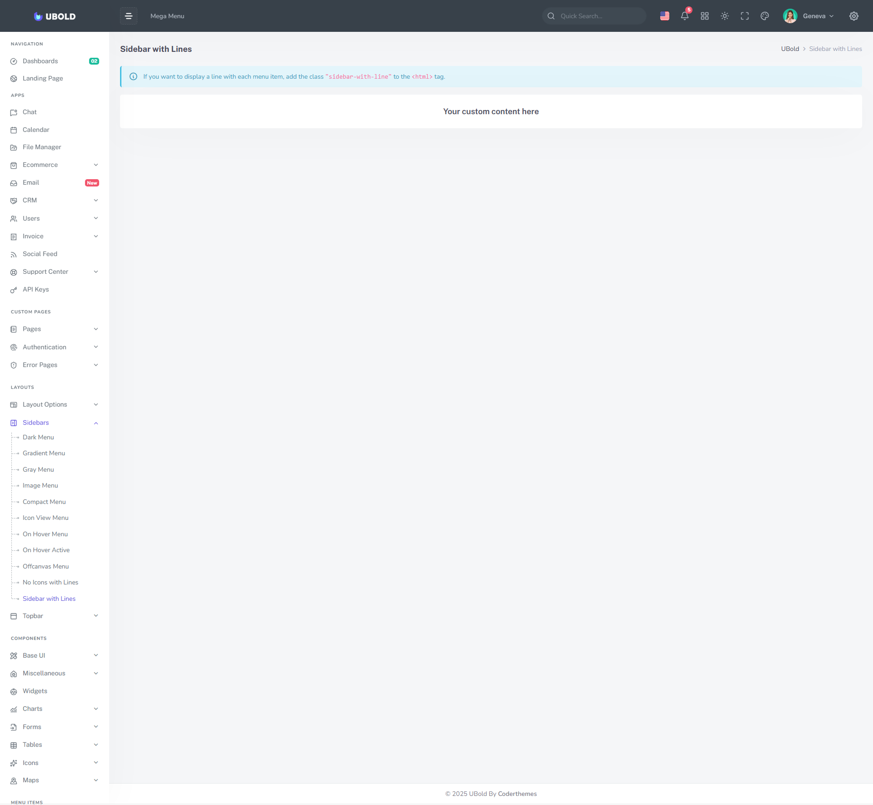Click the Tables grid icon
The width and height of the screenshot is (873, 805).
point(14,745)
